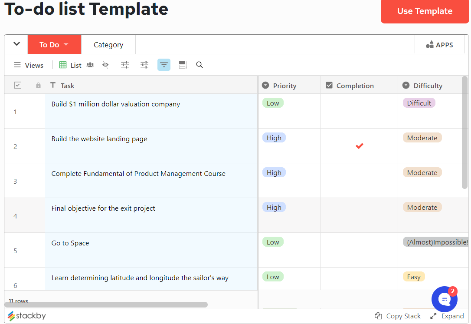Click the Completion column header
This screenshot has height=324, width=471.
(359, 86)
